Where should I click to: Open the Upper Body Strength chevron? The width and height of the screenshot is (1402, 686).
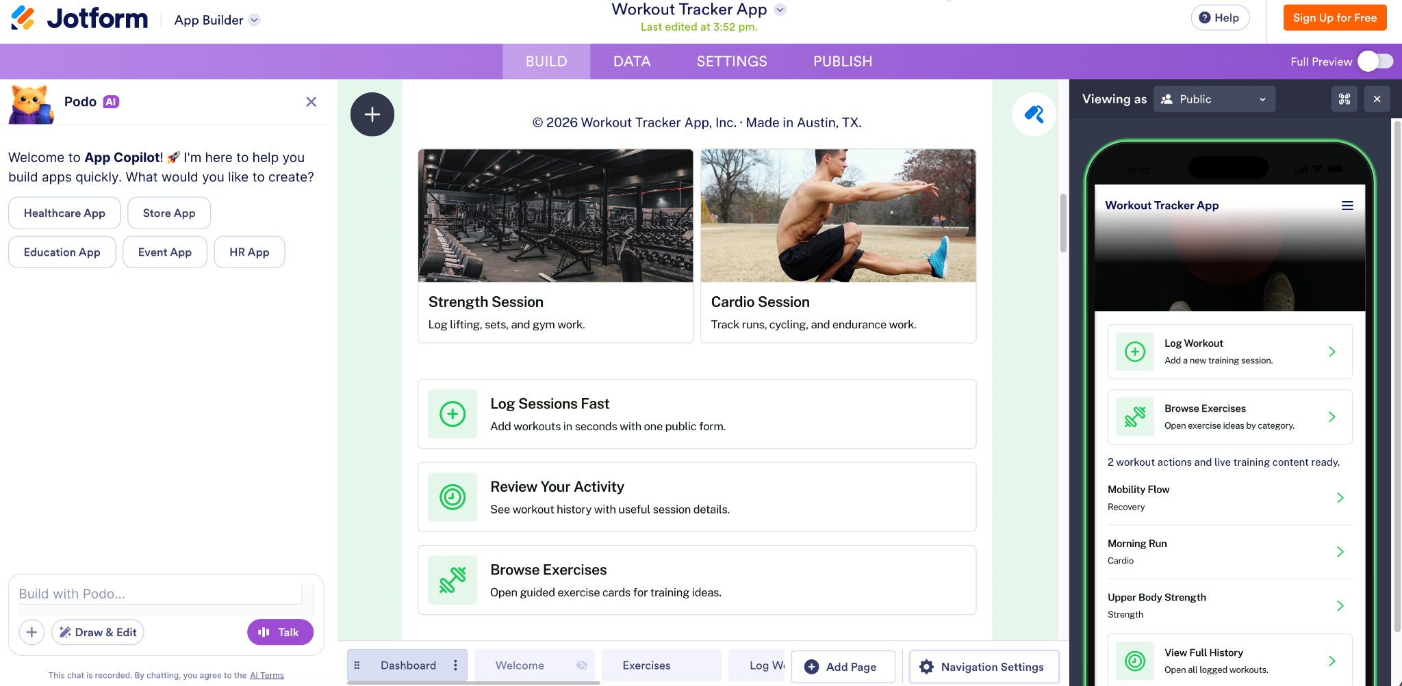(x=1340, y=606)
